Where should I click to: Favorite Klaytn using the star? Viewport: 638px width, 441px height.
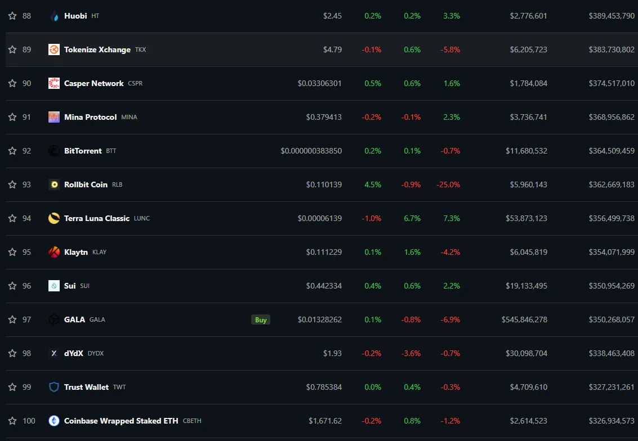coord(12,252)
